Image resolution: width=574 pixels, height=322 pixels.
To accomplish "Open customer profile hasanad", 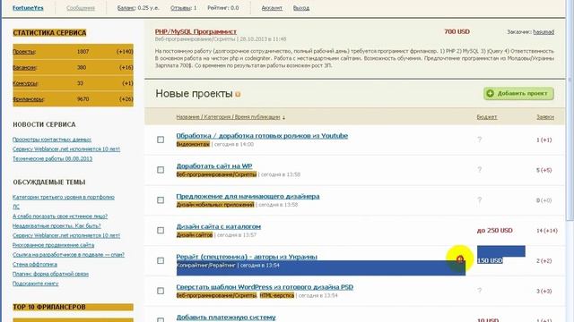I will 544,32.
